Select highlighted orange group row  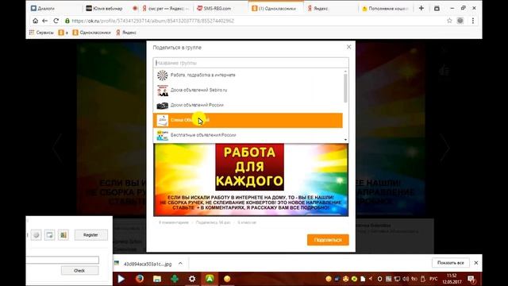[x=248, y=120]
